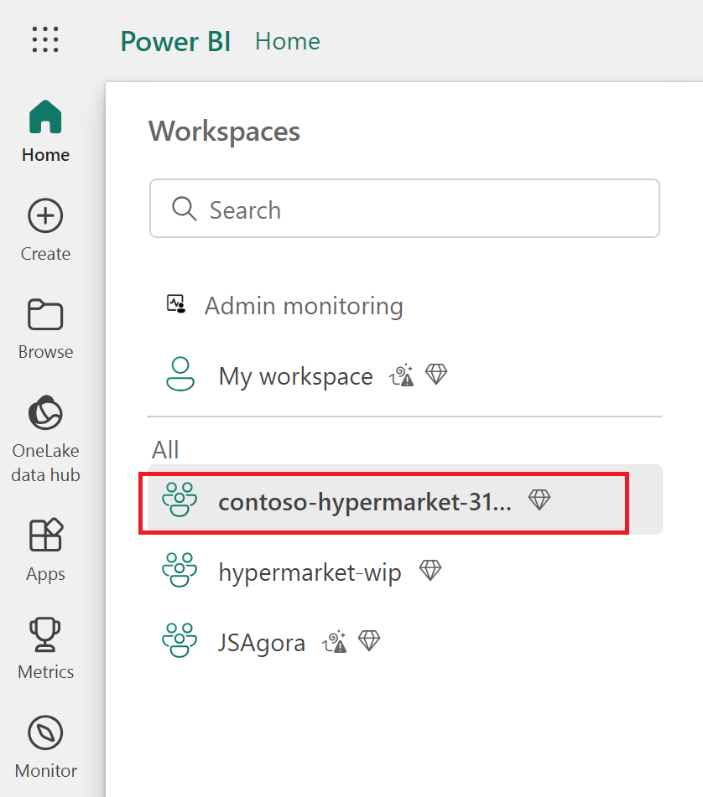703x797 pixels.
Task: Click the Home breadcrumb in header
Action: (x=288, y=41)
